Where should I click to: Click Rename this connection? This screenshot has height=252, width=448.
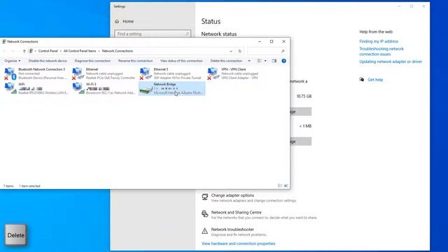point(135,61)
